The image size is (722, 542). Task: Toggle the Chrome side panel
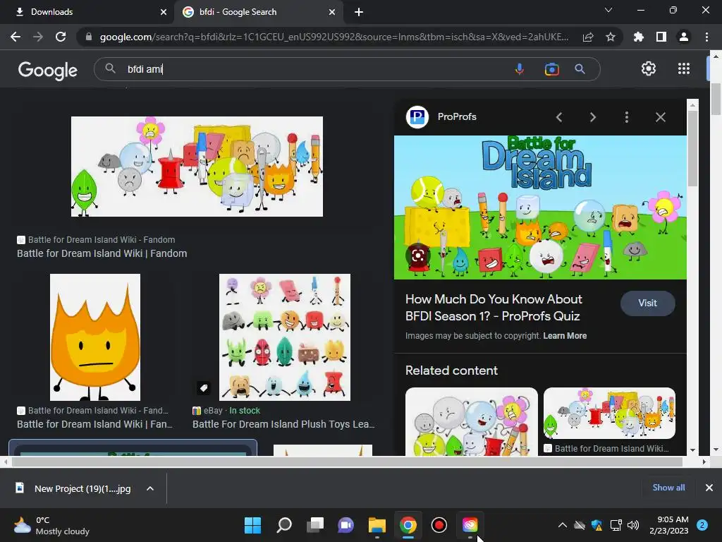[661, 37]
